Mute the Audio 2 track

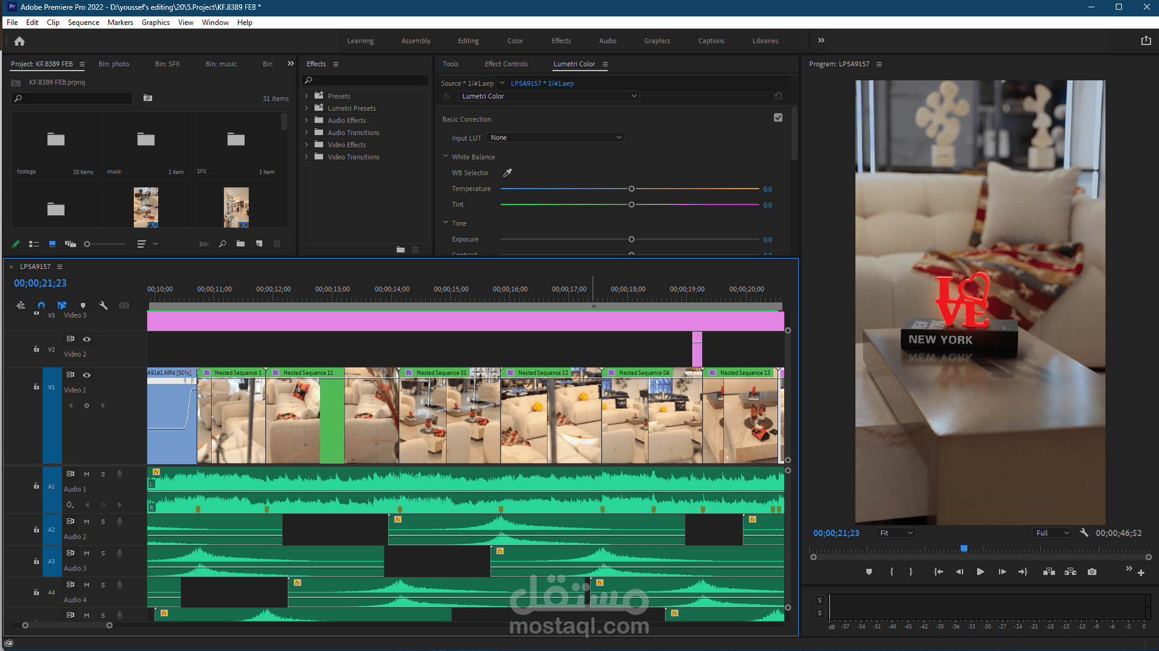[86, 521]
